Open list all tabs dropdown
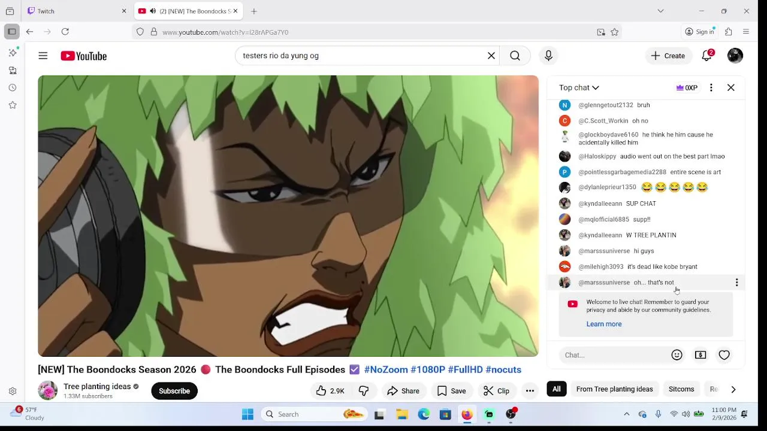The width and height of the screenshot is (767, 431). pyautogui.click(x=660, y=11)
